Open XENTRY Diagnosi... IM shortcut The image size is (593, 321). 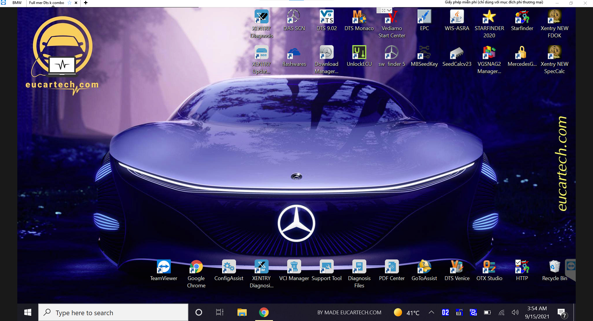point(262,274)
